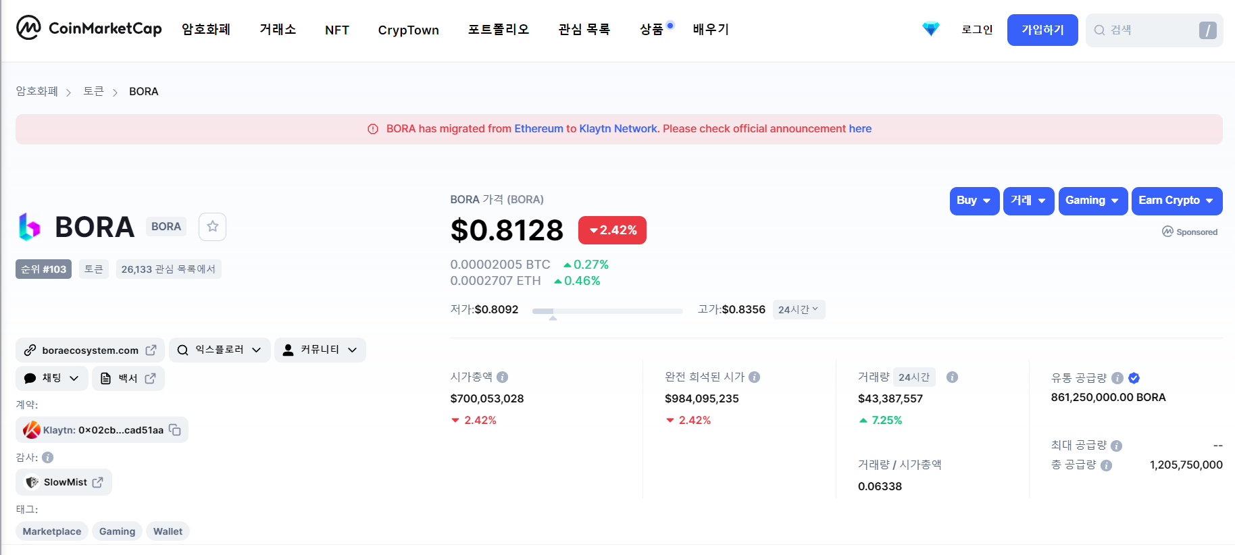The width and height of the screenshot is (1235, 555).
Task: Add BORA to watchlist with star icon
Action: pyautogui.click(x=212, y=227)
